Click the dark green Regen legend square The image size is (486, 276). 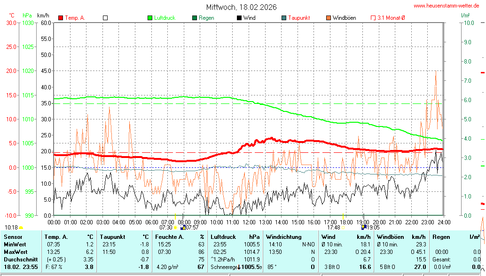coord(195,18)
